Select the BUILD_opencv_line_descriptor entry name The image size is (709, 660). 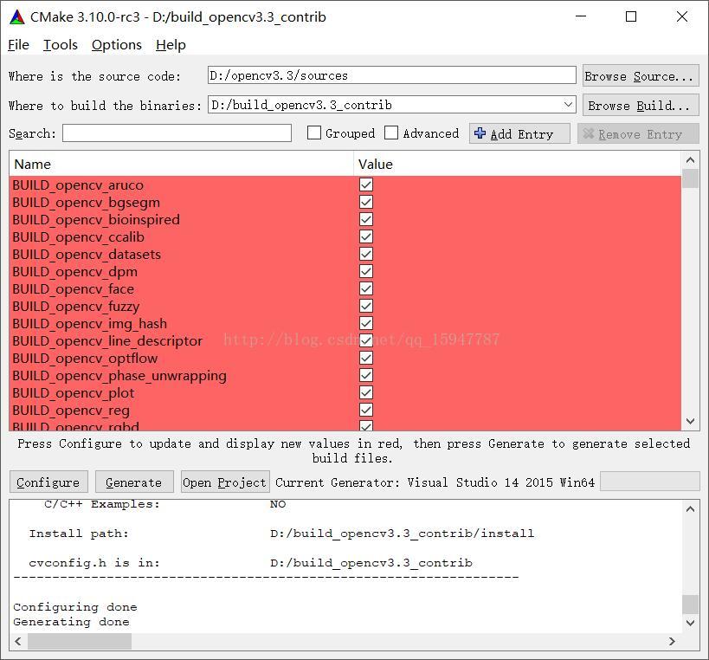(x=107, y=341)
